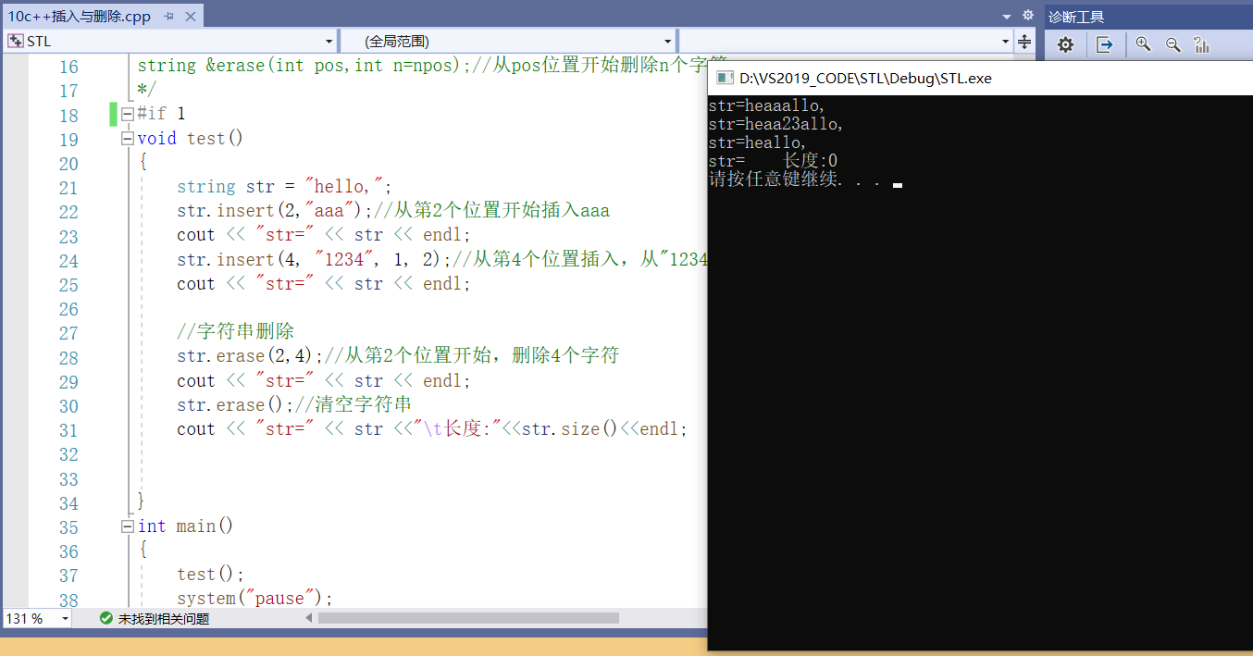
Task: Open the (全局范围) scope dropdown
Action: (668, 42)
